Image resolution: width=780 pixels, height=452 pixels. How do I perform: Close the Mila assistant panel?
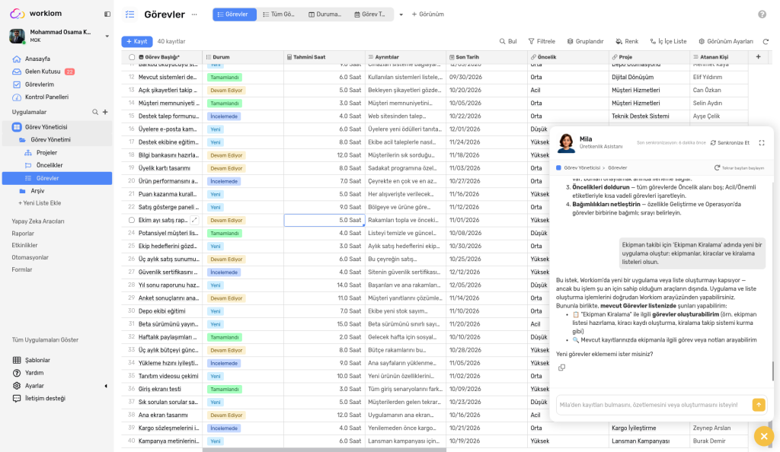pos(764,437)
